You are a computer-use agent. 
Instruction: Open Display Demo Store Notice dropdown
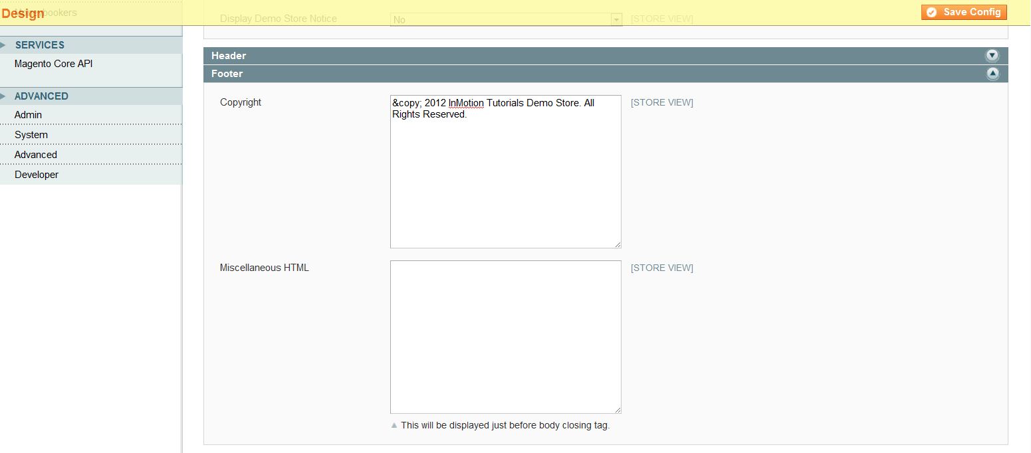506,19
